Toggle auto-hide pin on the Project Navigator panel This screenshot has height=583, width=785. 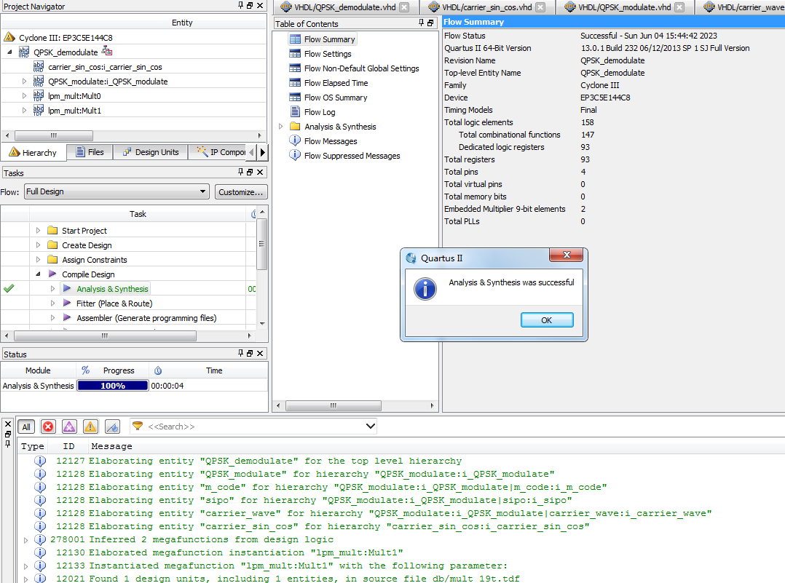(x=240, y=6)
